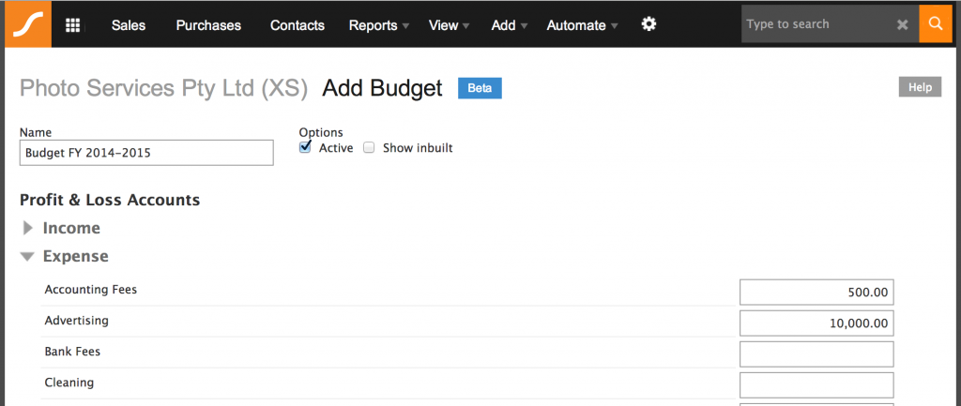
Task: Click the orange search magnifier button
Action: tap(935, 24)
